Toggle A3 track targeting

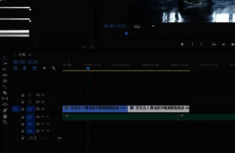[x=30, y=131]
